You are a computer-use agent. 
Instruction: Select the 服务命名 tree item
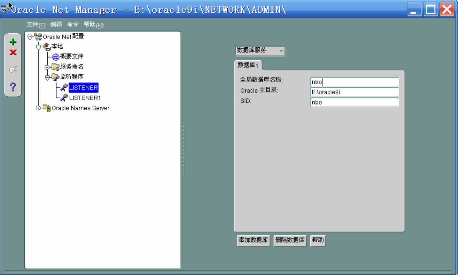click(72, 67)
